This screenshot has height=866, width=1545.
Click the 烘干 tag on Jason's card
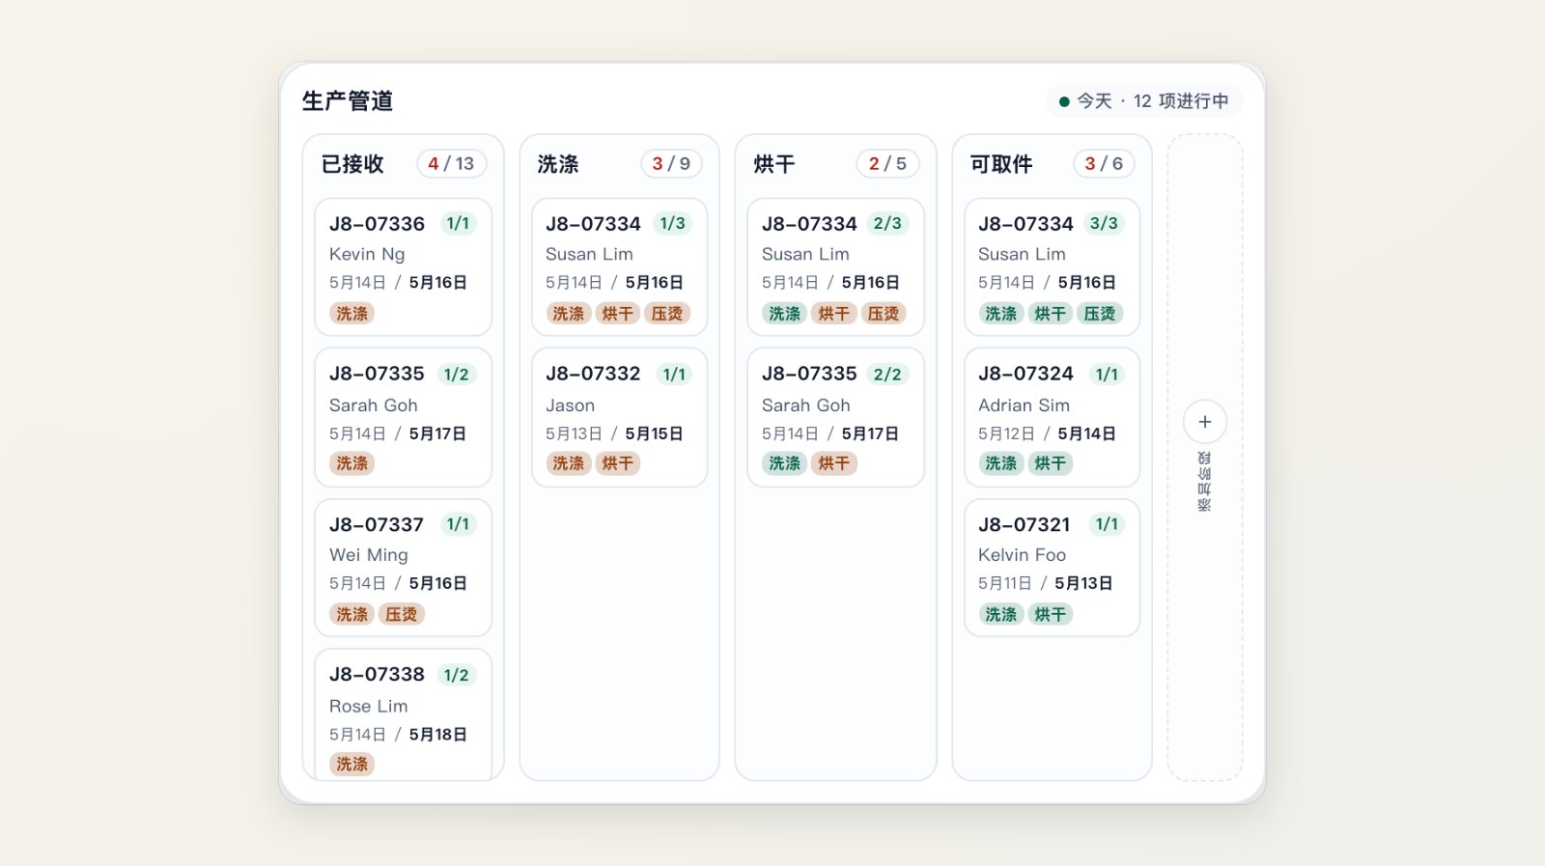point(618,463)
